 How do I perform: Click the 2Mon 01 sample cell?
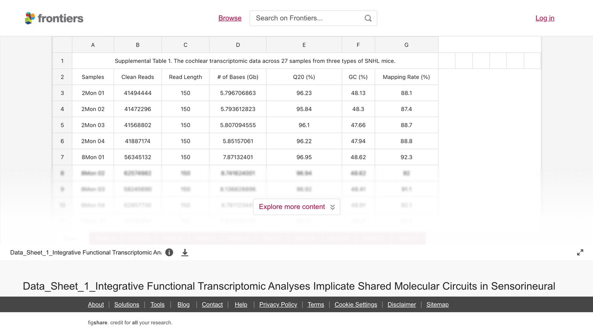[93, 93]
